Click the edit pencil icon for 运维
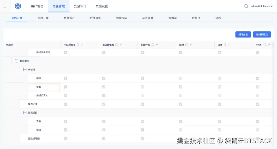 tap(191, 45)
